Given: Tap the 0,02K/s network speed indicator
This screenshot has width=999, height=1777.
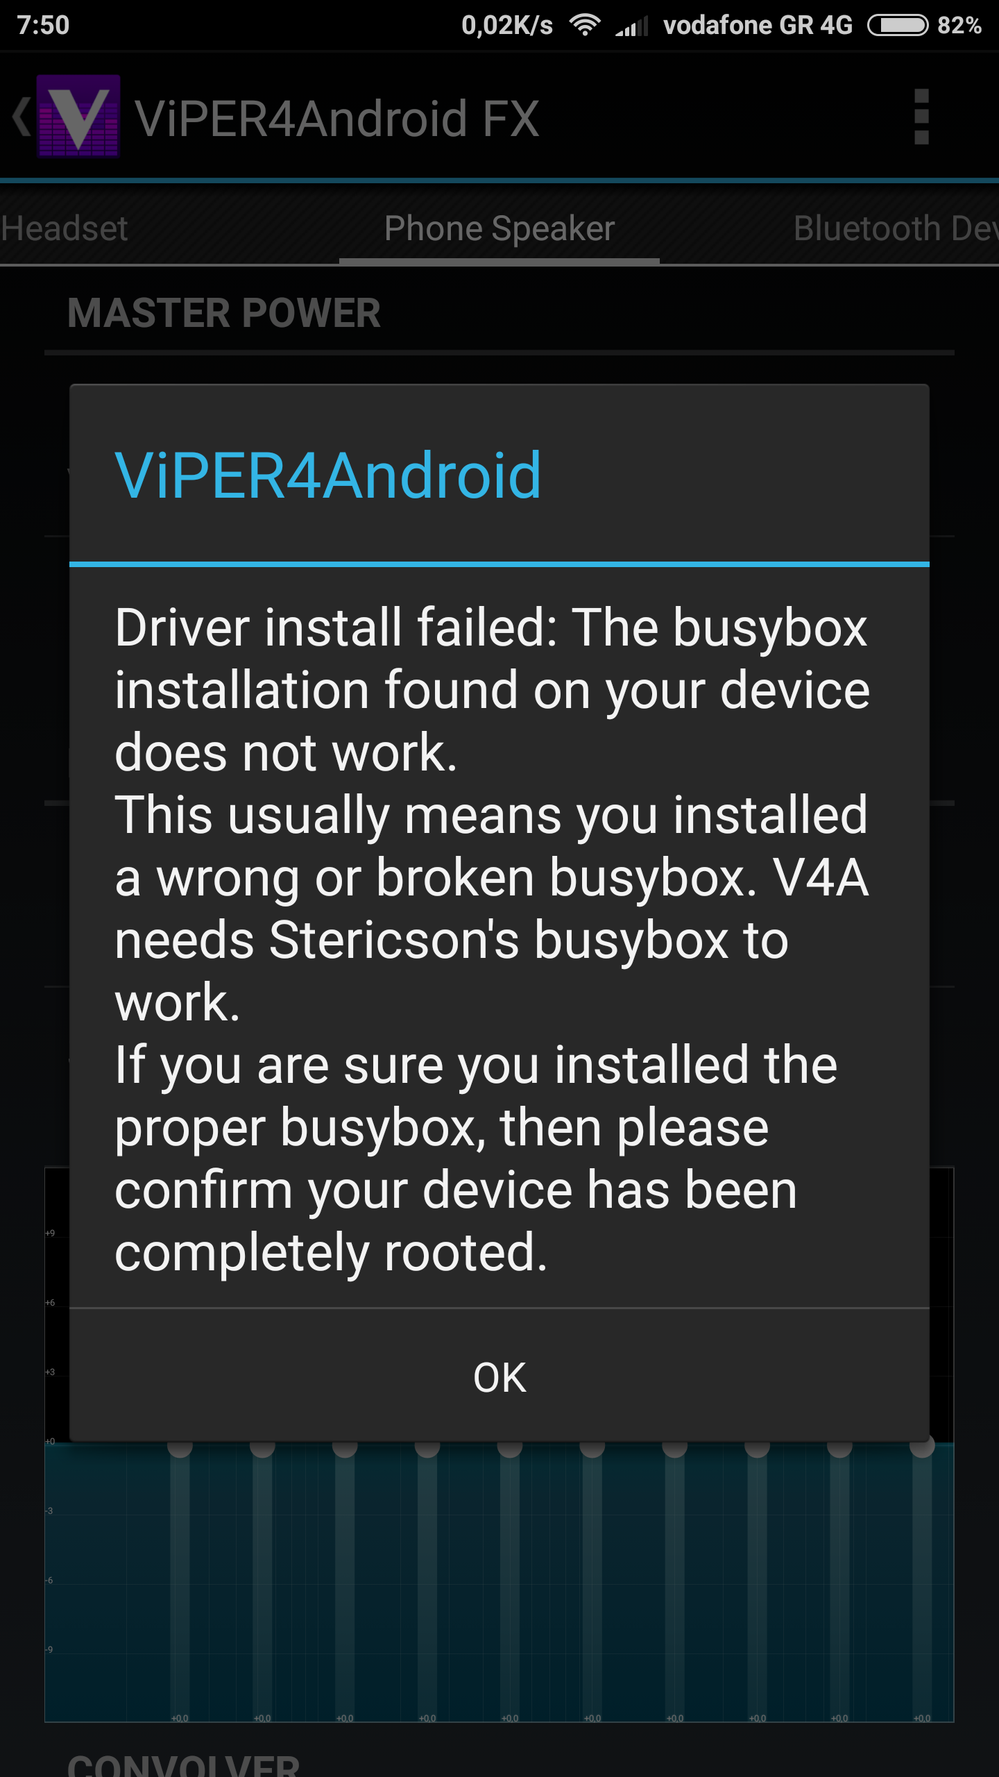Looking at the screenshot, I should (507, 26).
